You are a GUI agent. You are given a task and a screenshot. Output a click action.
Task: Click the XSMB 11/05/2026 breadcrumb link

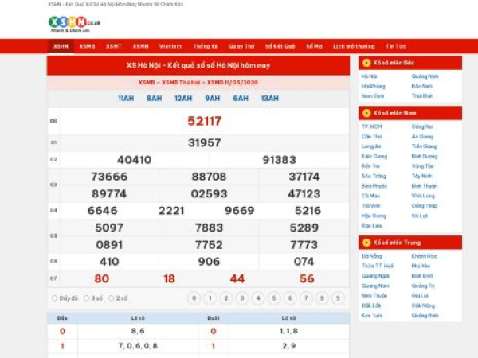(x=233, y=83)
